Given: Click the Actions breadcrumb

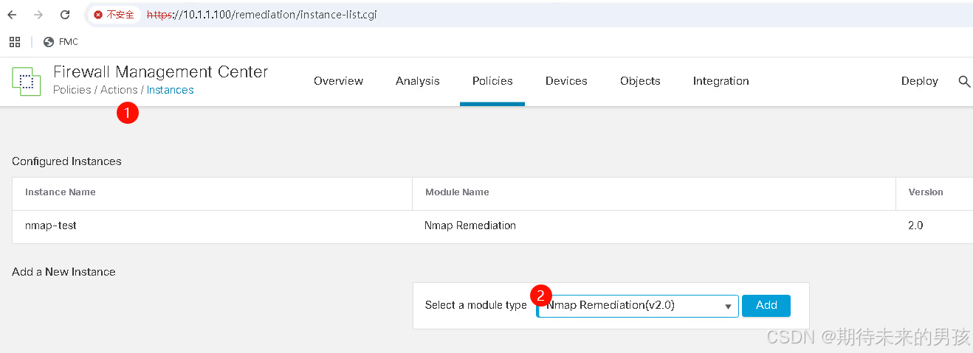Looking at the screenshot, I should [119, 90].
